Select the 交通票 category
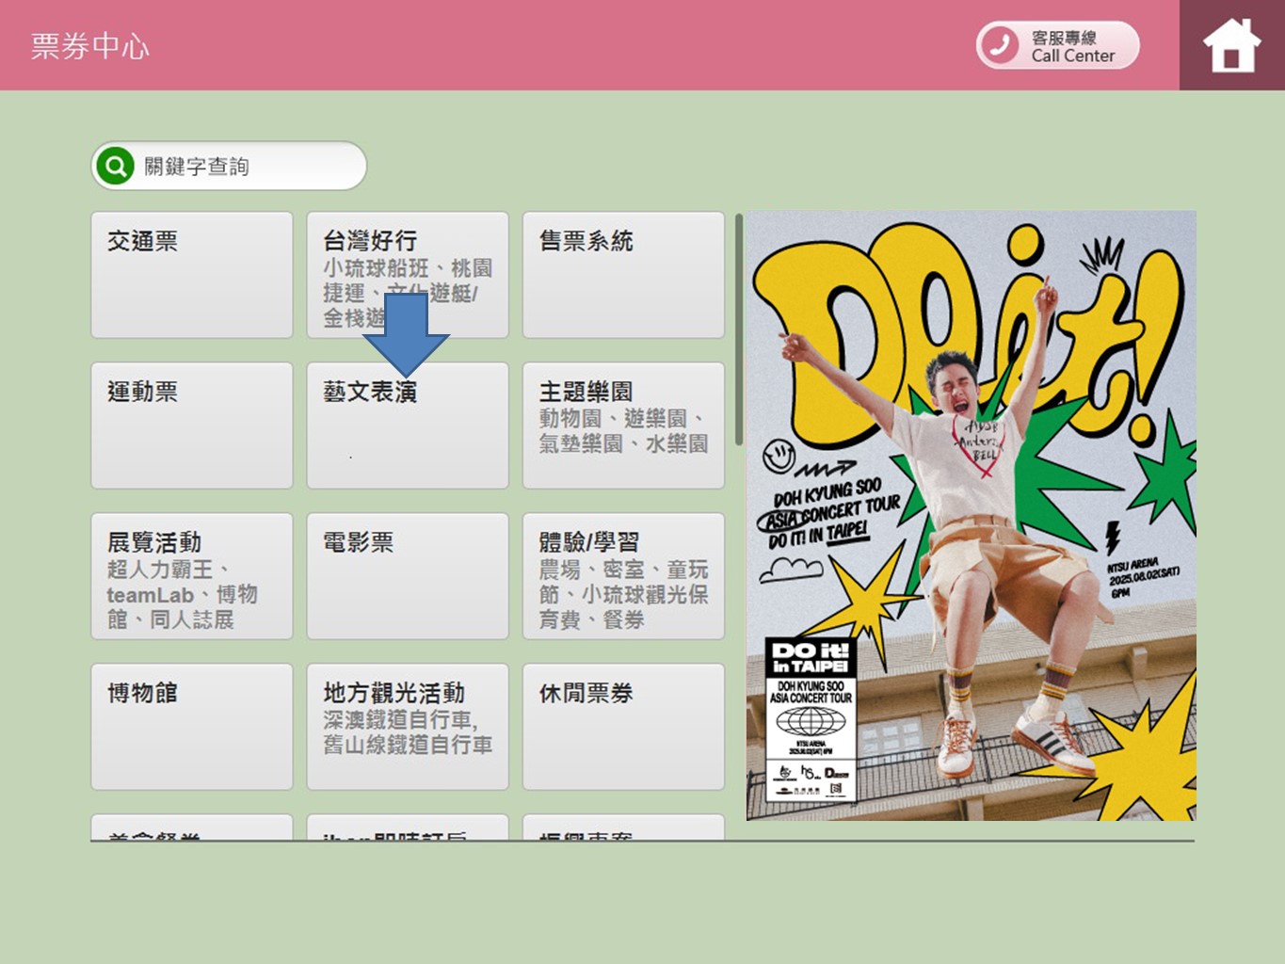 click(191, 275)
